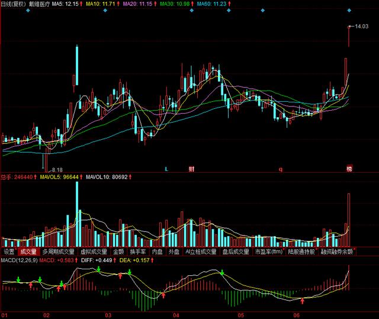Screen dimensions: 379x319
Task: Select the 金额 indicator tab
Action: (118, 252)
